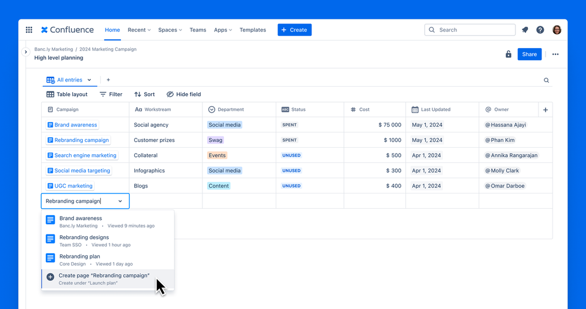Image resolution: width=586 pixels, height=309 pixels.
Task: Open the more actions ellipsis menu
Action: pos(555,54)
